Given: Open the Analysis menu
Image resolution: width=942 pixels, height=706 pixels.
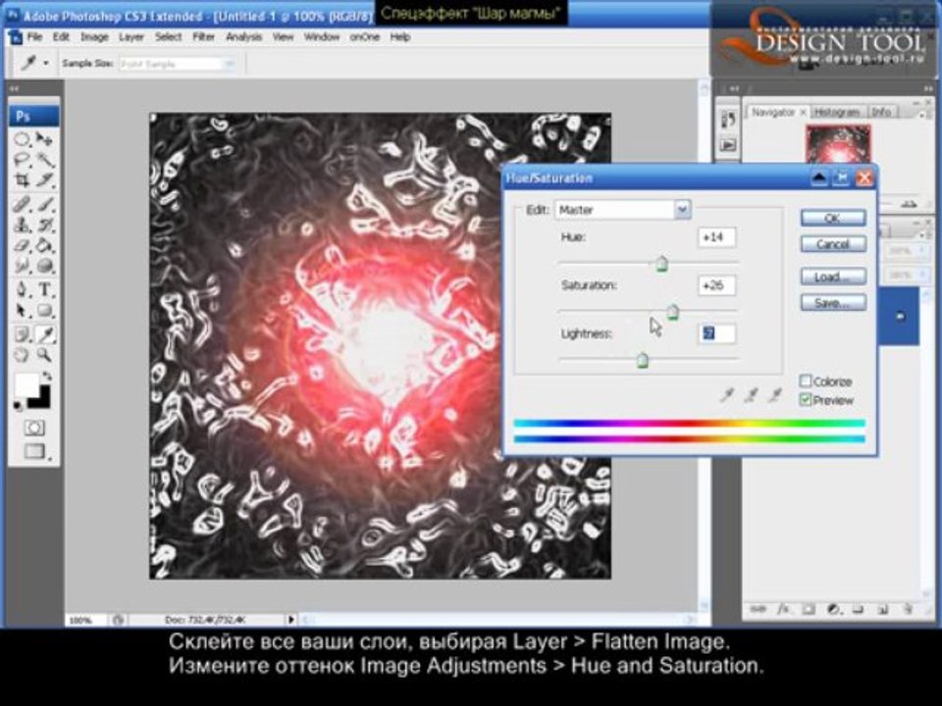Looking at the screenshot, I should pos(244,37).
